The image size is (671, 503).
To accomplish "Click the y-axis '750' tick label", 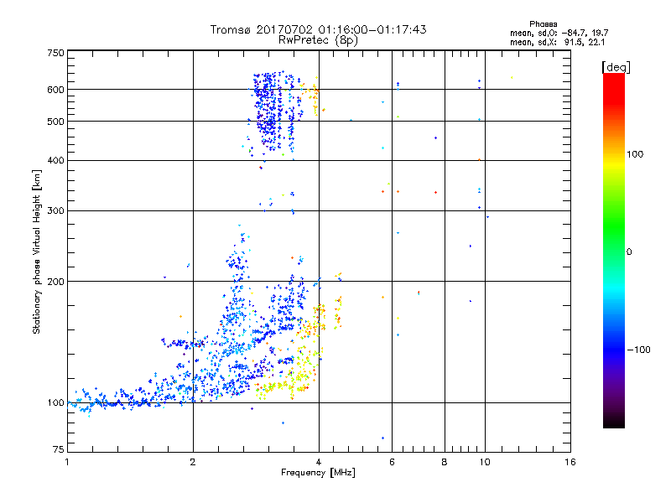I will click(x=55, y=53).
